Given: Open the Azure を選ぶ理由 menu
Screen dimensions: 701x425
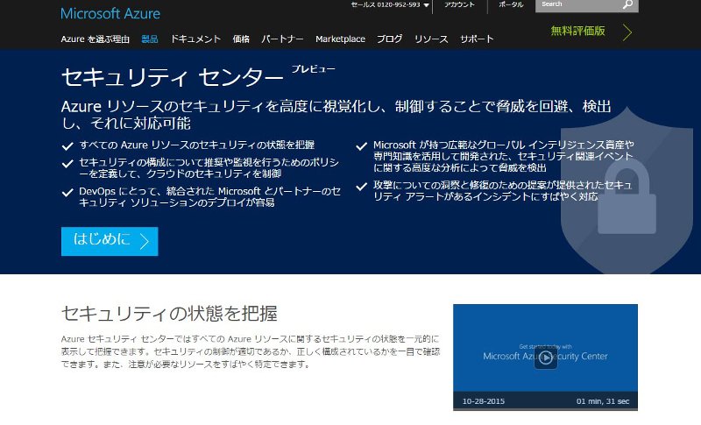Looking at the screenshot, I should point(96,39).
